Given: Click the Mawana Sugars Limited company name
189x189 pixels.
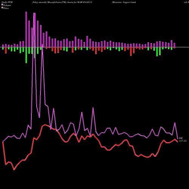Looking at the screenshot, I should pyautogui.click(x=124, y=2).
